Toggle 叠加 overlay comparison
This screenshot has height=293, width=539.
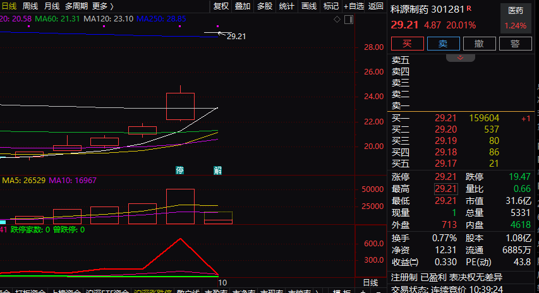(243, 6)
